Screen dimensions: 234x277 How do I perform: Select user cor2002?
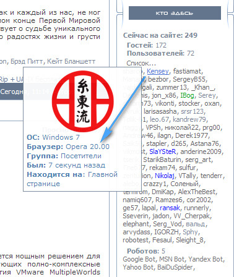199,200
